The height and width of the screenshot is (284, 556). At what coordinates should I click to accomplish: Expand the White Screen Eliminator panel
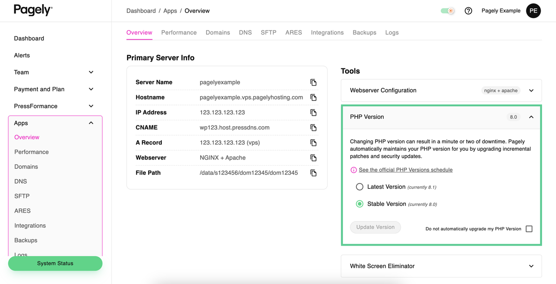click(x=531, y=266)
